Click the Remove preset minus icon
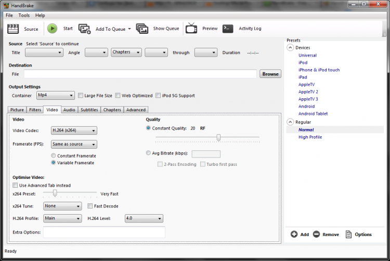This screenshot has width=390, height=261. point(316,234)
